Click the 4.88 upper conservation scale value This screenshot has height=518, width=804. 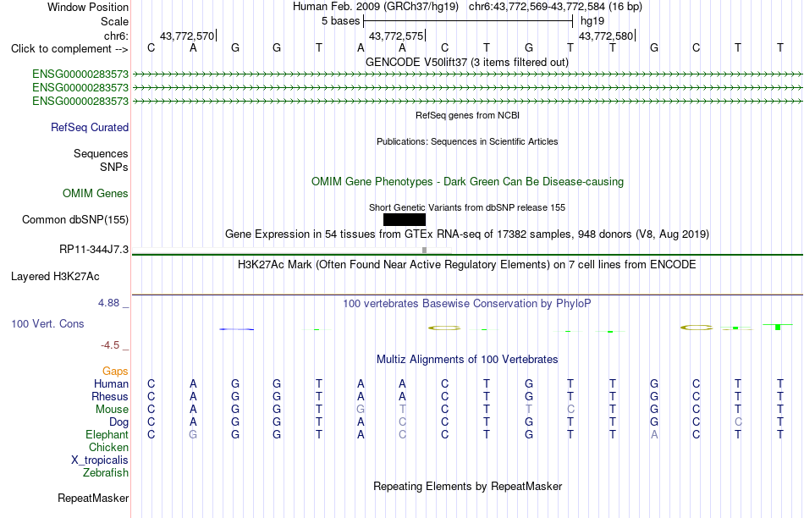(x=108, y=303)
